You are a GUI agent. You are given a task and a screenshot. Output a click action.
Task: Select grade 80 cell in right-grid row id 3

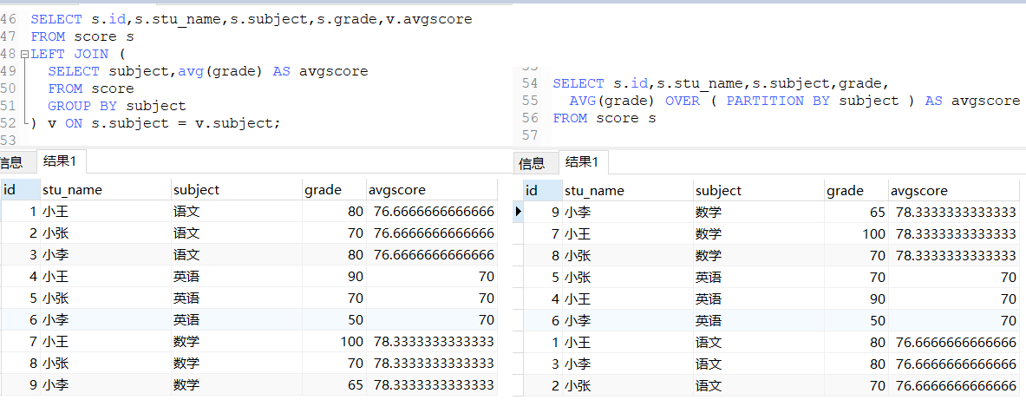coord(857,364)
